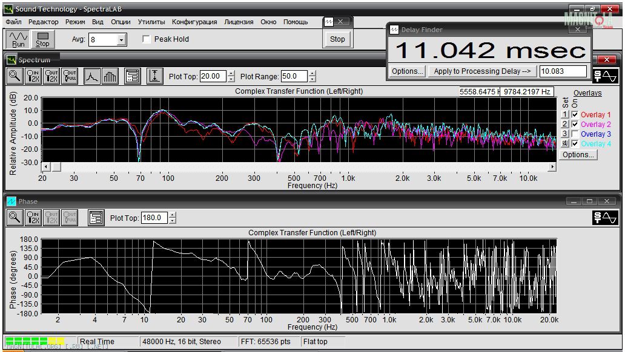Viewport: 625px width, 352px height.
Task: Zoom out 2X in the Phase window
Action: coord(52,217)
